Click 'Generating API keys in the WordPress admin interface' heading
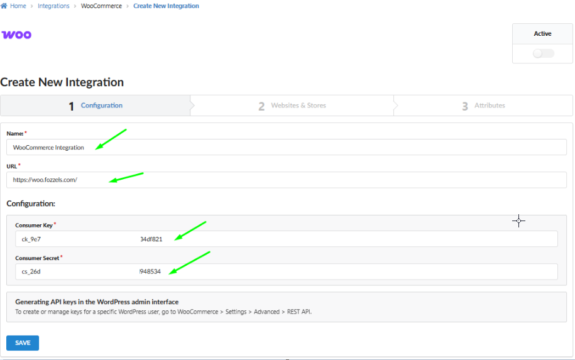Screen dimensions: 575x360 click(x=97, y=302)
